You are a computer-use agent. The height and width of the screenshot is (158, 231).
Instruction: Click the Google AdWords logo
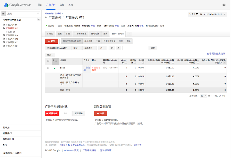coord(17,5)
